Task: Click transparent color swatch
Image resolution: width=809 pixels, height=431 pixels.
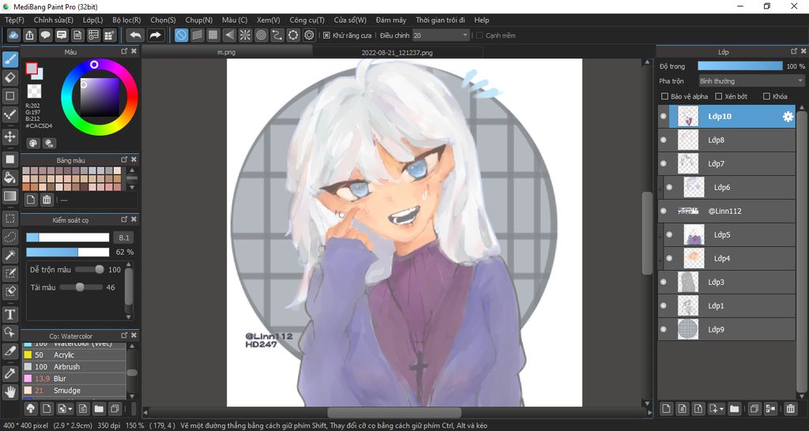Action: coord(34,92)
